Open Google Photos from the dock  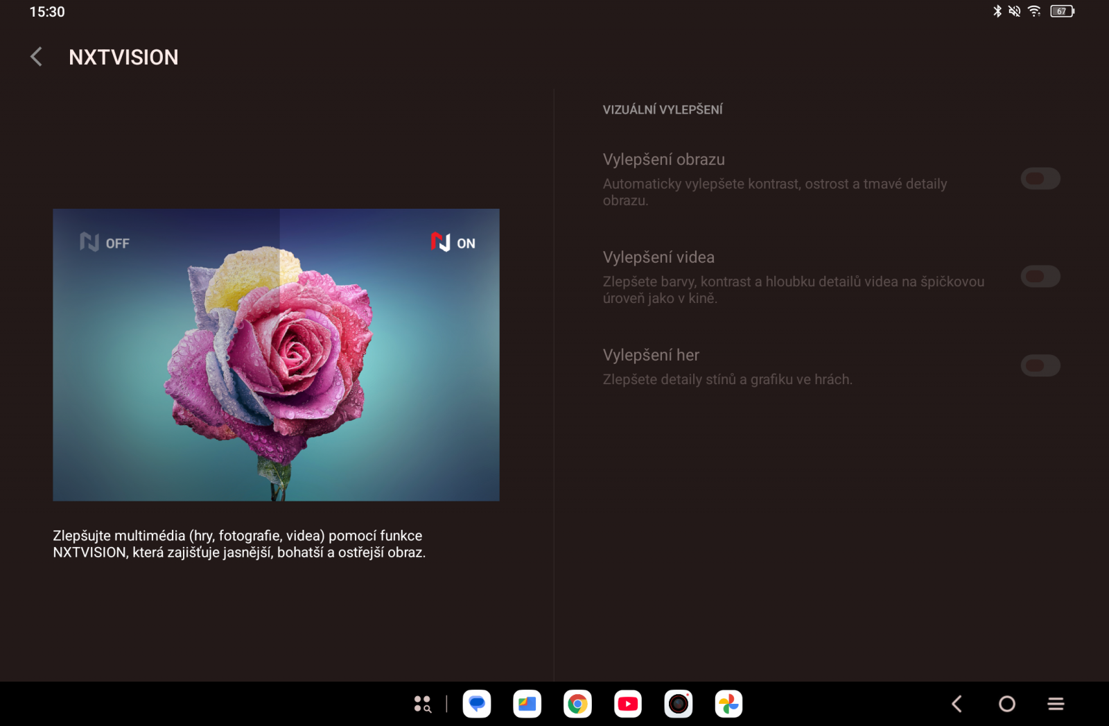pos(728,704)
